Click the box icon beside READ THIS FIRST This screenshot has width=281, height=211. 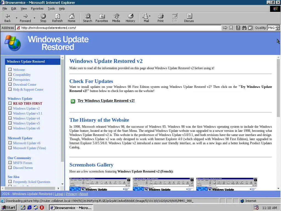click(10, 103)
